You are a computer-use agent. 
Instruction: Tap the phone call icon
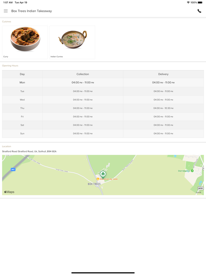tap(199, 11)
